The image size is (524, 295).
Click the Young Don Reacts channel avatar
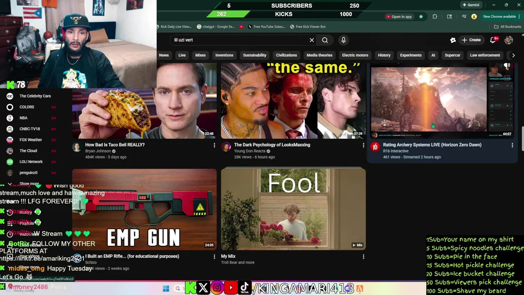click(x=226, y=147)
